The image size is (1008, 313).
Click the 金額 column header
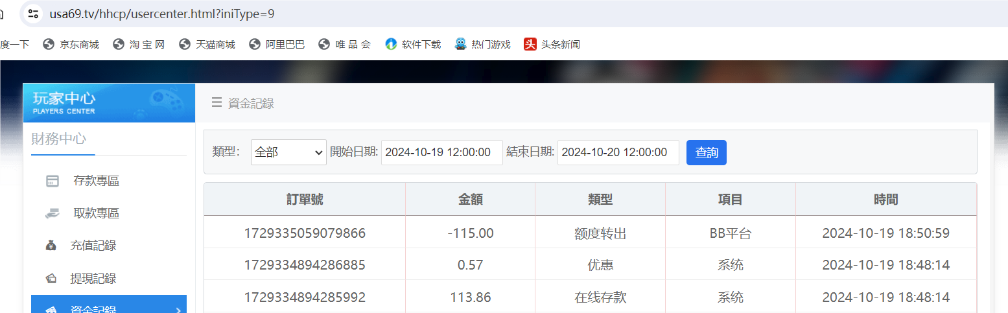tap(471, 200)
